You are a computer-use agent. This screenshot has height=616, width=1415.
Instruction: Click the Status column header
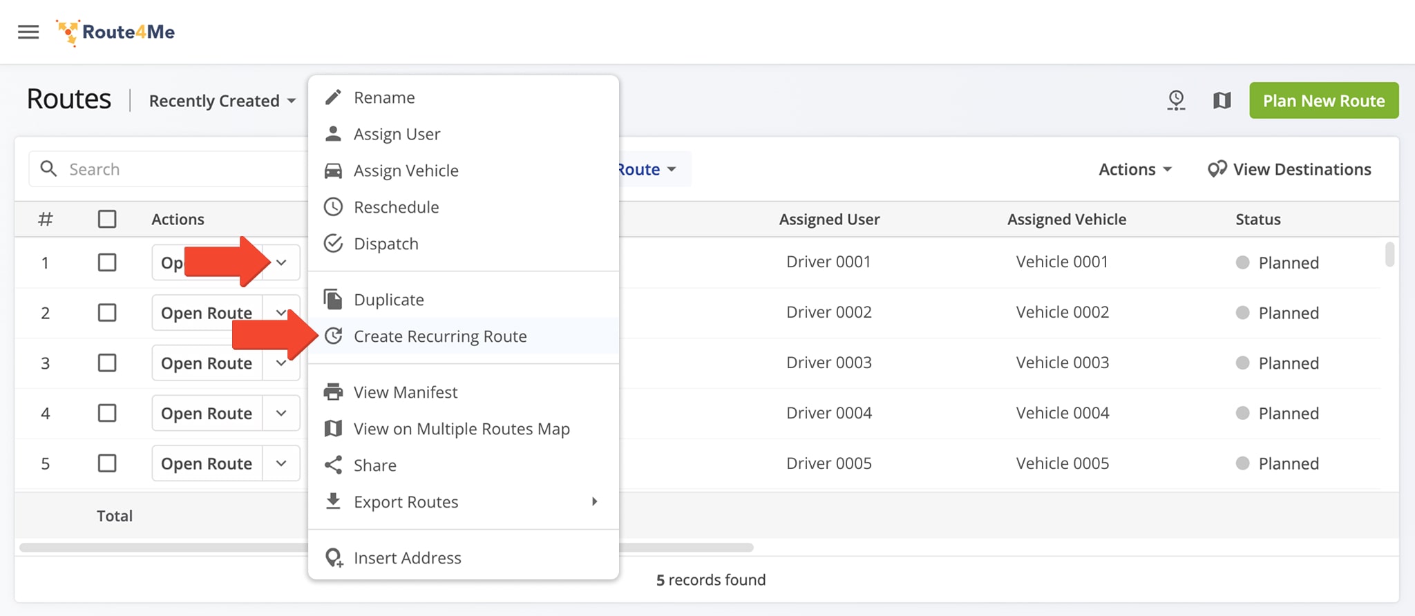coord(1258,220)
